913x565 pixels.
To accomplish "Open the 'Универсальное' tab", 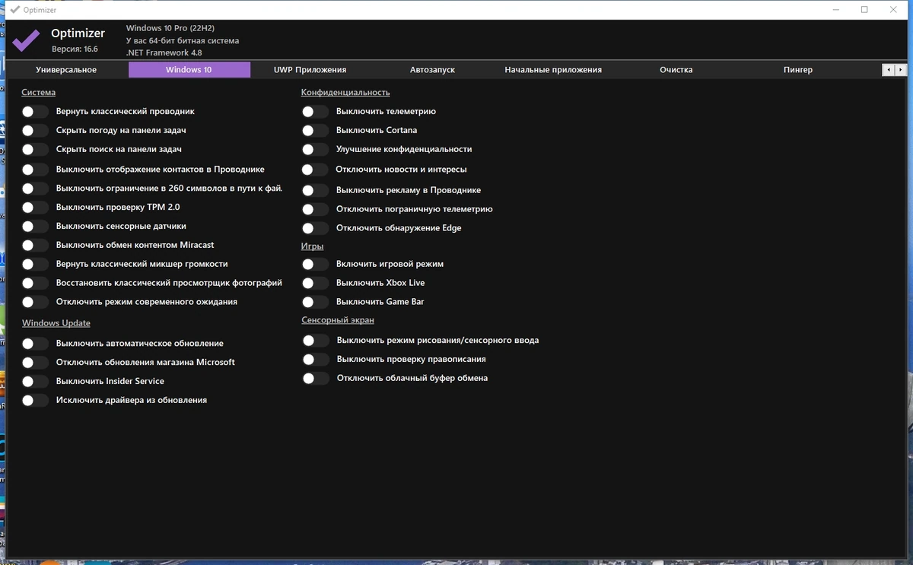I will pyautogui.click(x=66, y=70).
